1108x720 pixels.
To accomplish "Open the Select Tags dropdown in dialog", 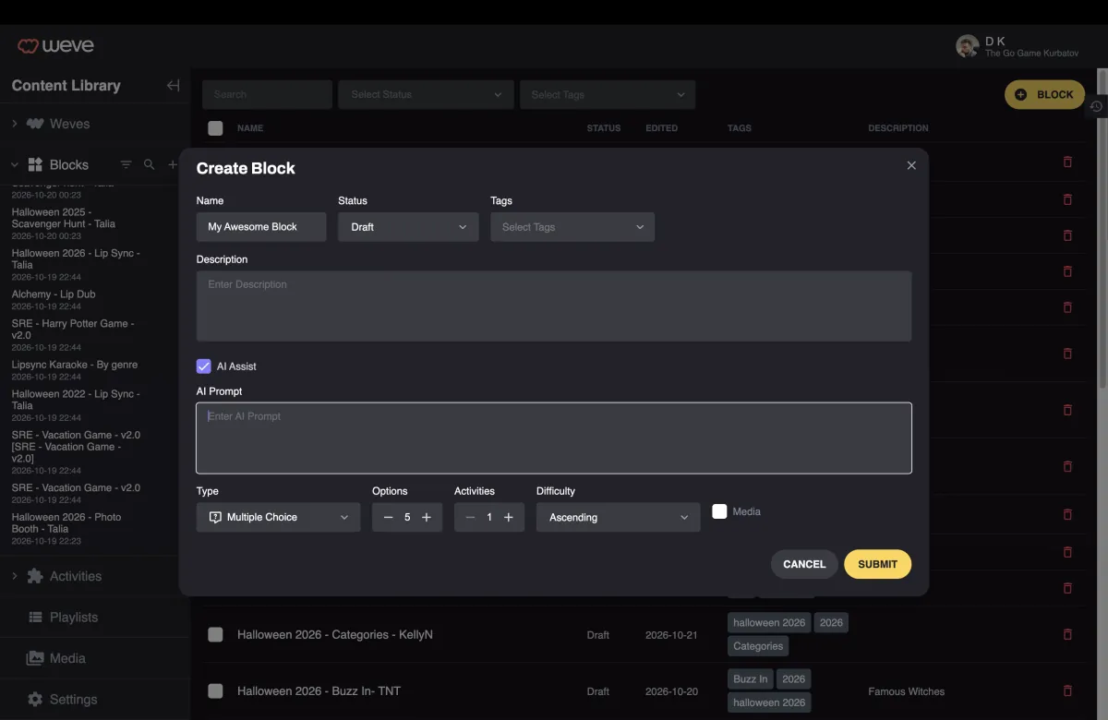I will click(x=572, y=227).
